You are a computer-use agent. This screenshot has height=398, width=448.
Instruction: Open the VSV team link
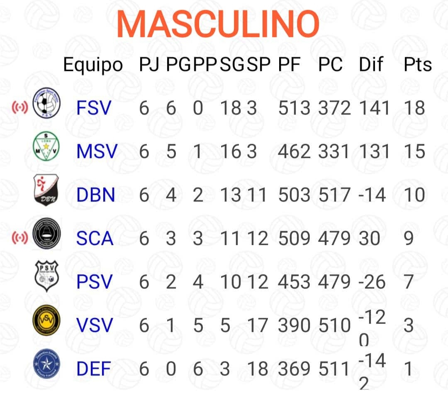pos(95,326)
